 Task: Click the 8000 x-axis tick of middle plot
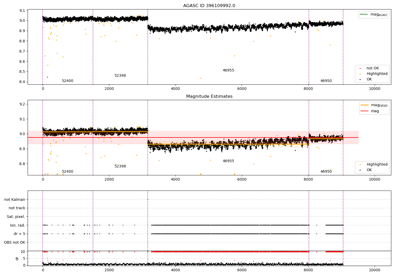(308, 180)
